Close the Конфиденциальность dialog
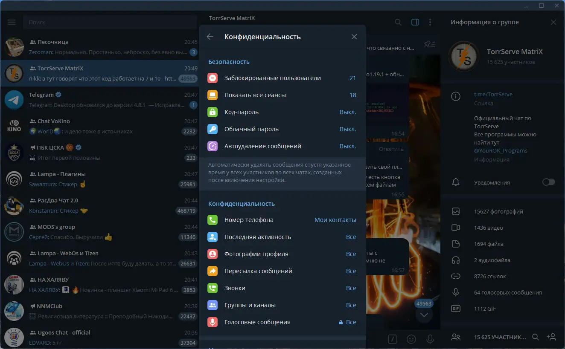Screen dimensions: 565x349 pos(354,37)
